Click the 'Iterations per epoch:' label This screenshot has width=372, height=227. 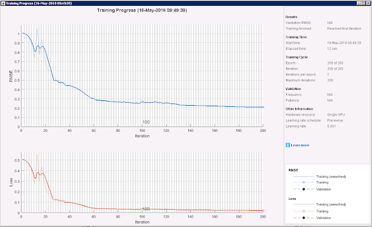tap(301, 74)
